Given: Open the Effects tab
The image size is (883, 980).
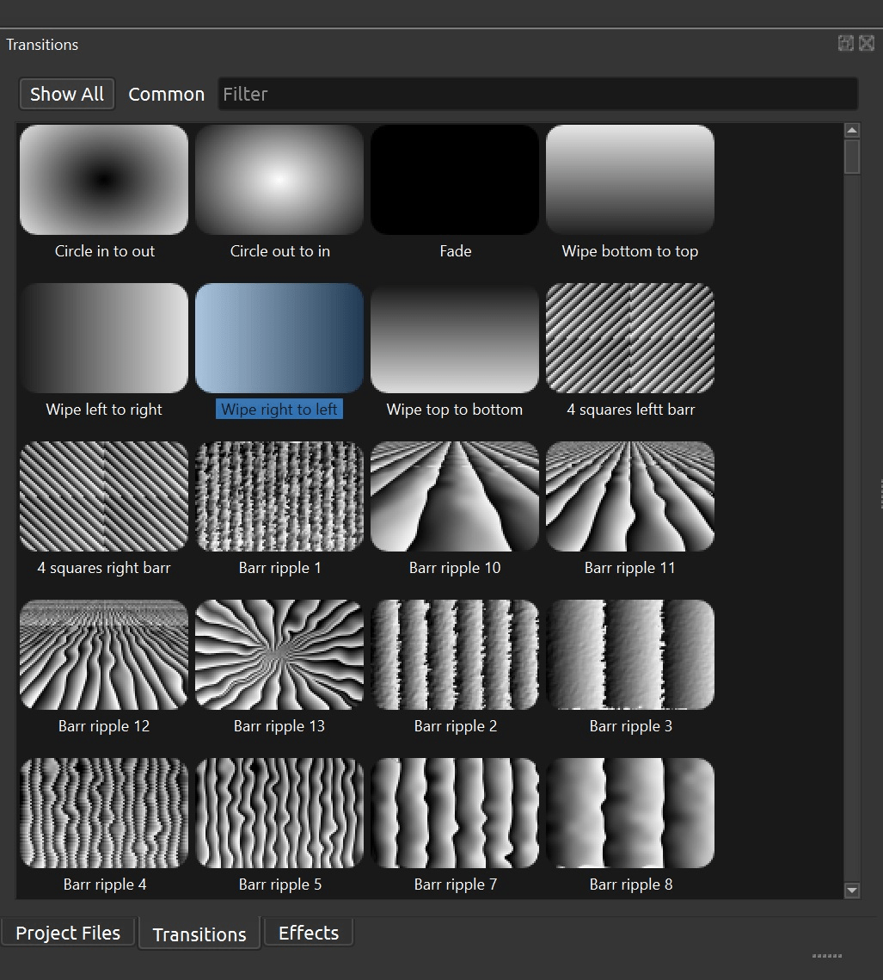Looking at the screenshot, I should (309, 933).
